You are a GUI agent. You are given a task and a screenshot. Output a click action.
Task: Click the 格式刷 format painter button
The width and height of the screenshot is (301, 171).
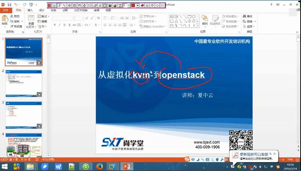tap(16, 26)
